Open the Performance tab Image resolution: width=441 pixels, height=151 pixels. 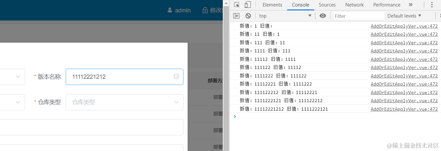point(387,5)
